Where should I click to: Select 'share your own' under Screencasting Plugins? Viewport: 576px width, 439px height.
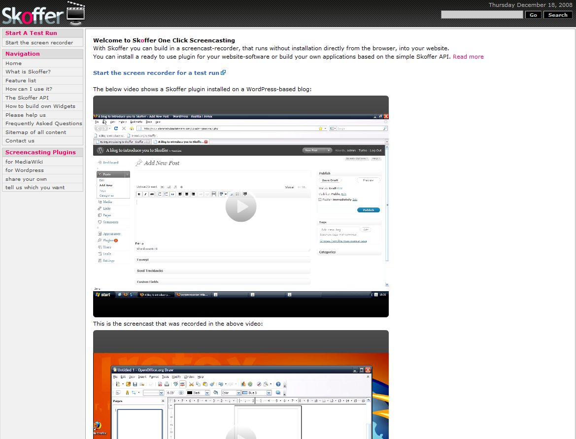click(26, 179)
